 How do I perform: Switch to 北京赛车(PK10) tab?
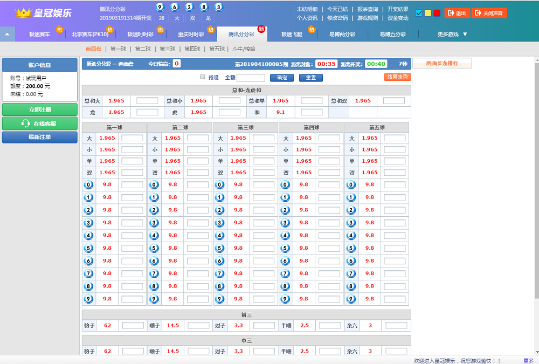[90, 34]
